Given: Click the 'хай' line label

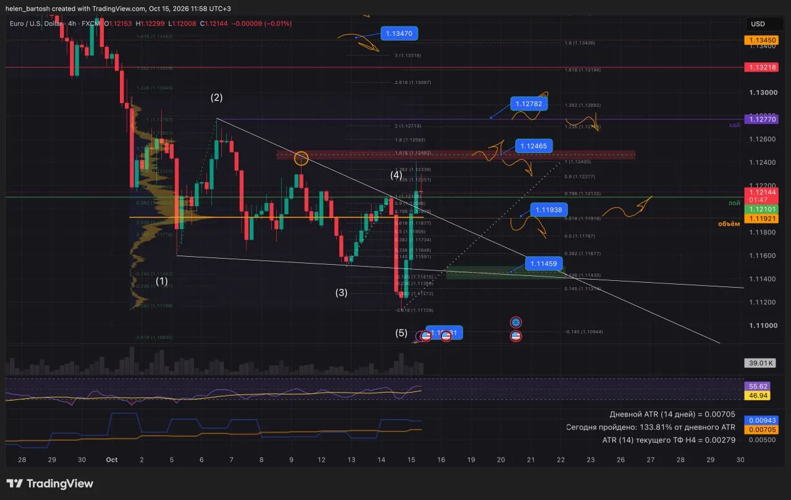Looking at the screenshot, I should pos(734,125).
